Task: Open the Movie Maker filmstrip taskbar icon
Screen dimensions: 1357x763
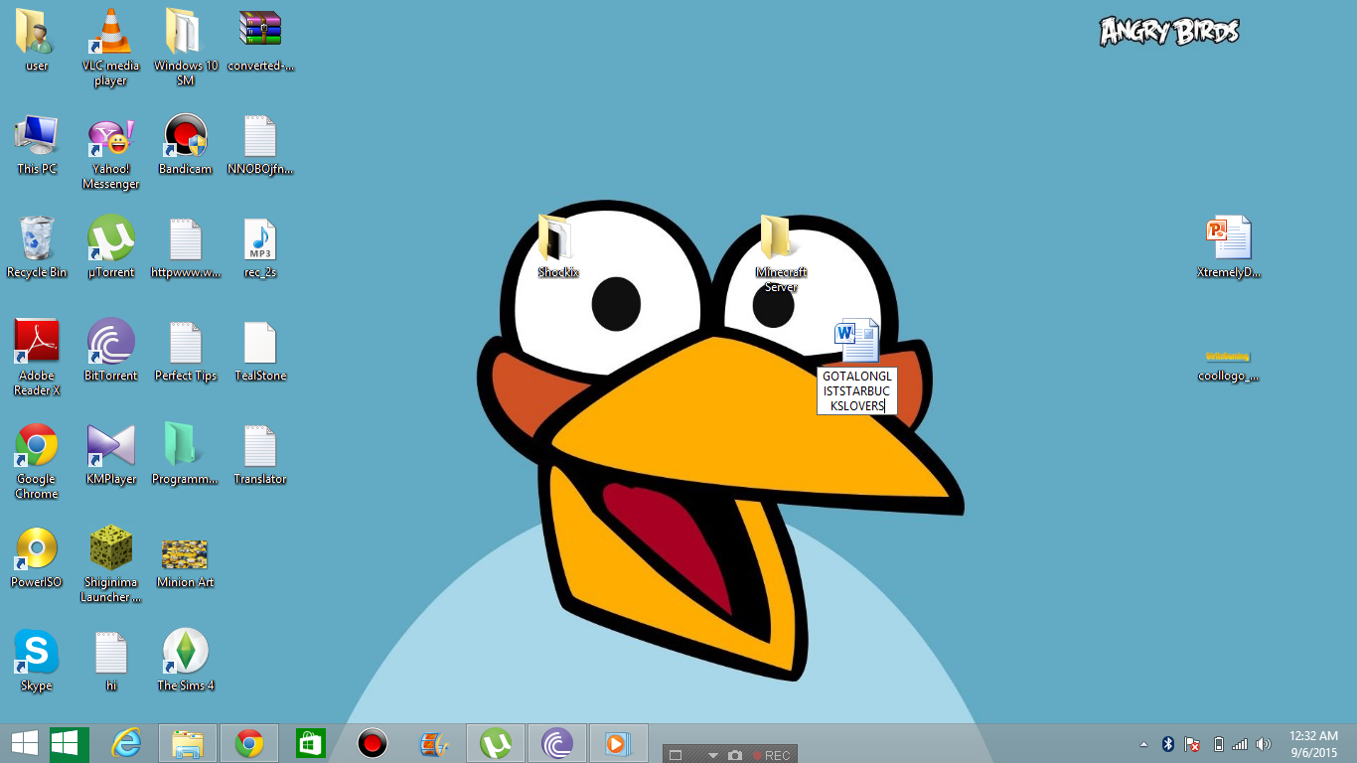Action: (x=434, y=743)
